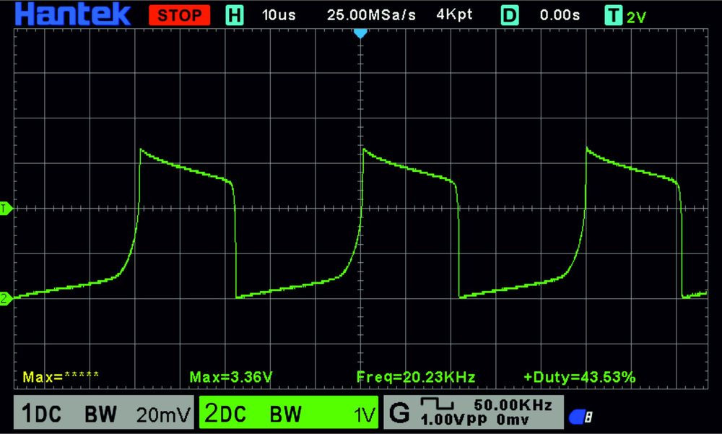Select the D delay icon

509,15
